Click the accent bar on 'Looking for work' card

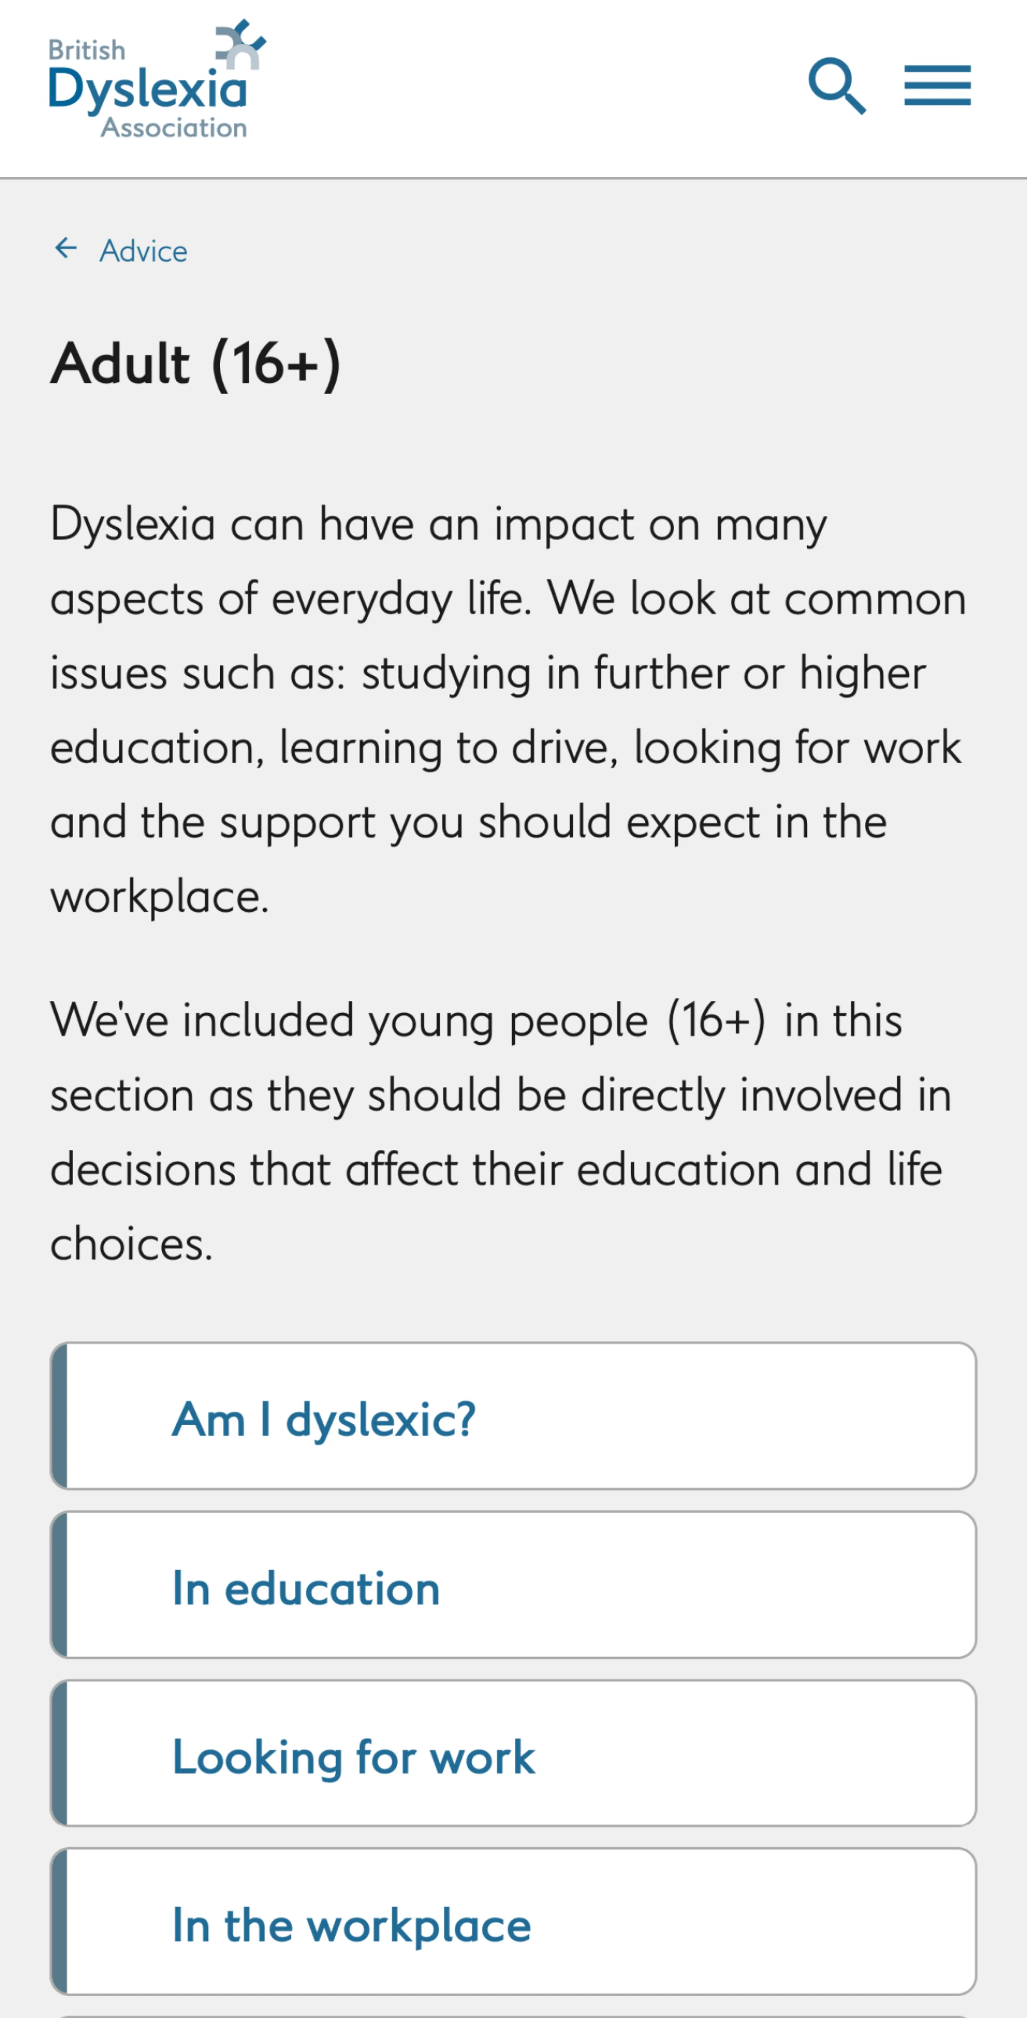click(x=60, y=1754)
